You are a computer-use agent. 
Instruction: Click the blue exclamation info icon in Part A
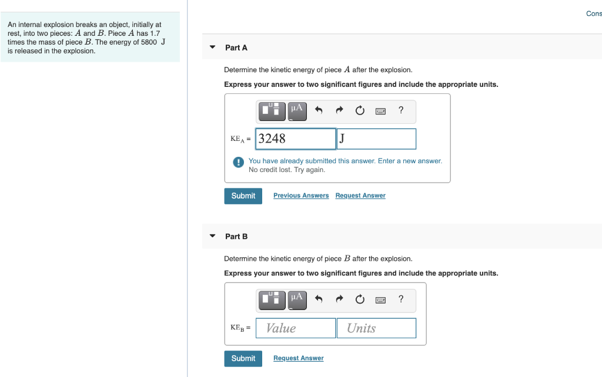click(238, 162)
